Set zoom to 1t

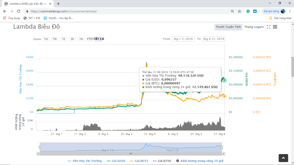point(63,39)
